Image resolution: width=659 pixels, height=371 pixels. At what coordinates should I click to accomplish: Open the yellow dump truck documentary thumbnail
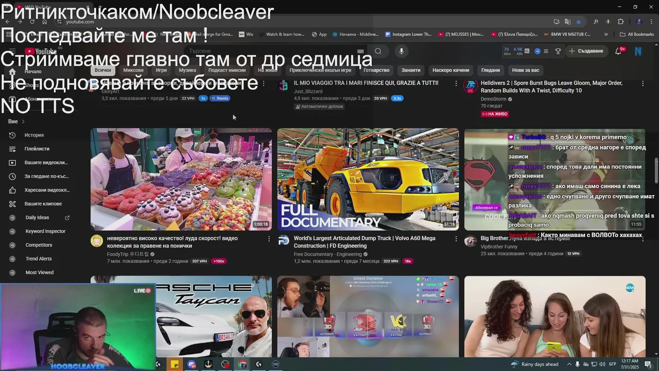(x=368, y=179)
